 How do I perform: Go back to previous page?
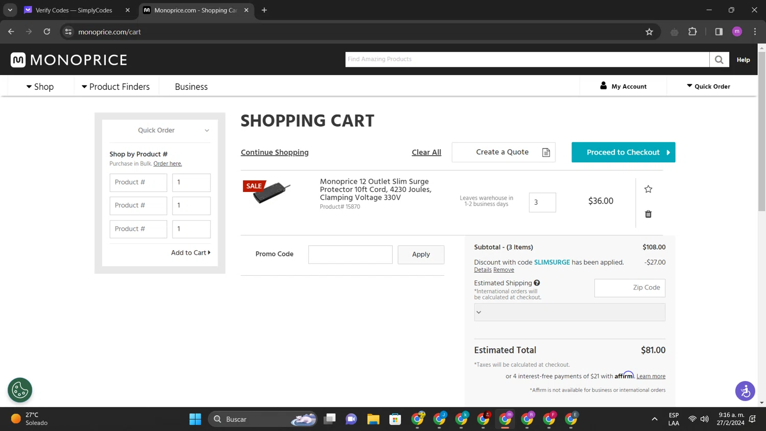coord(11,32)
